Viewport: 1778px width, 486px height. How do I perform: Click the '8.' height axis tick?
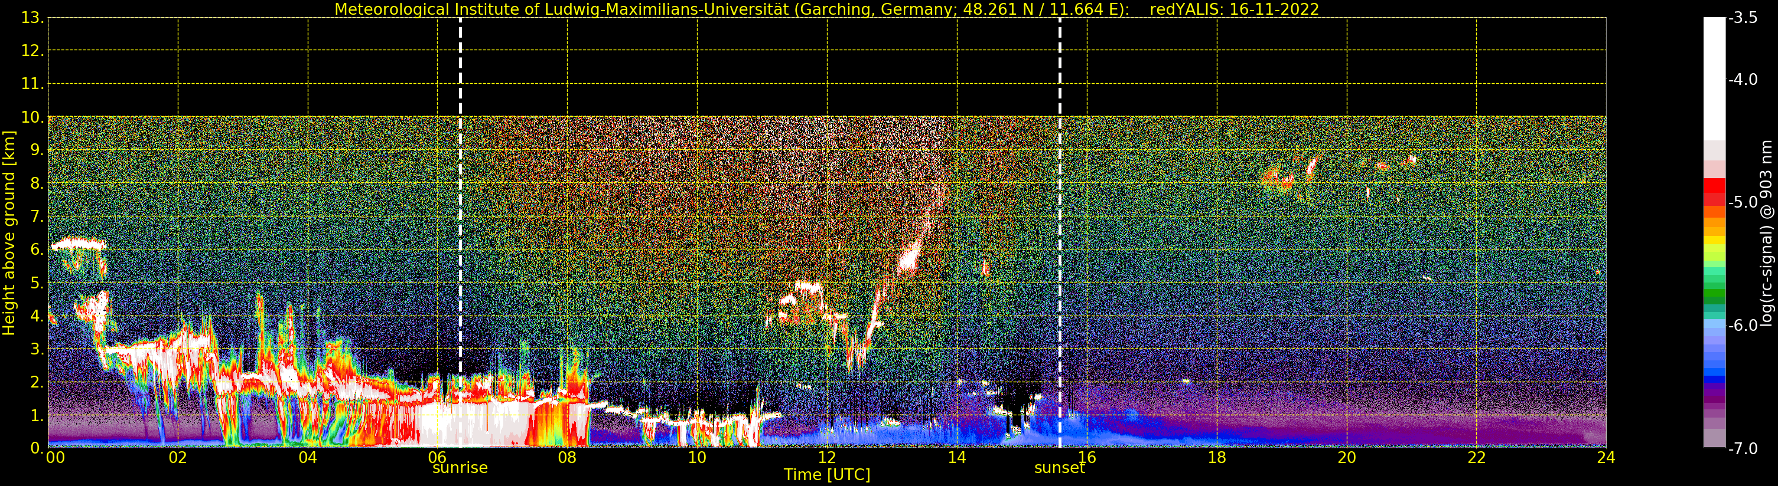coord(37,183)
